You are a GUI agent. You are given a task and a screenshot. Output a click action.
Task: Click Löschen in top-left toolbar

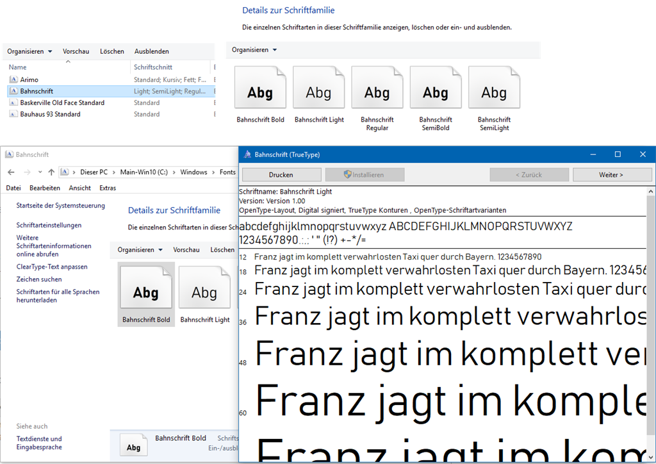point(111,51)
